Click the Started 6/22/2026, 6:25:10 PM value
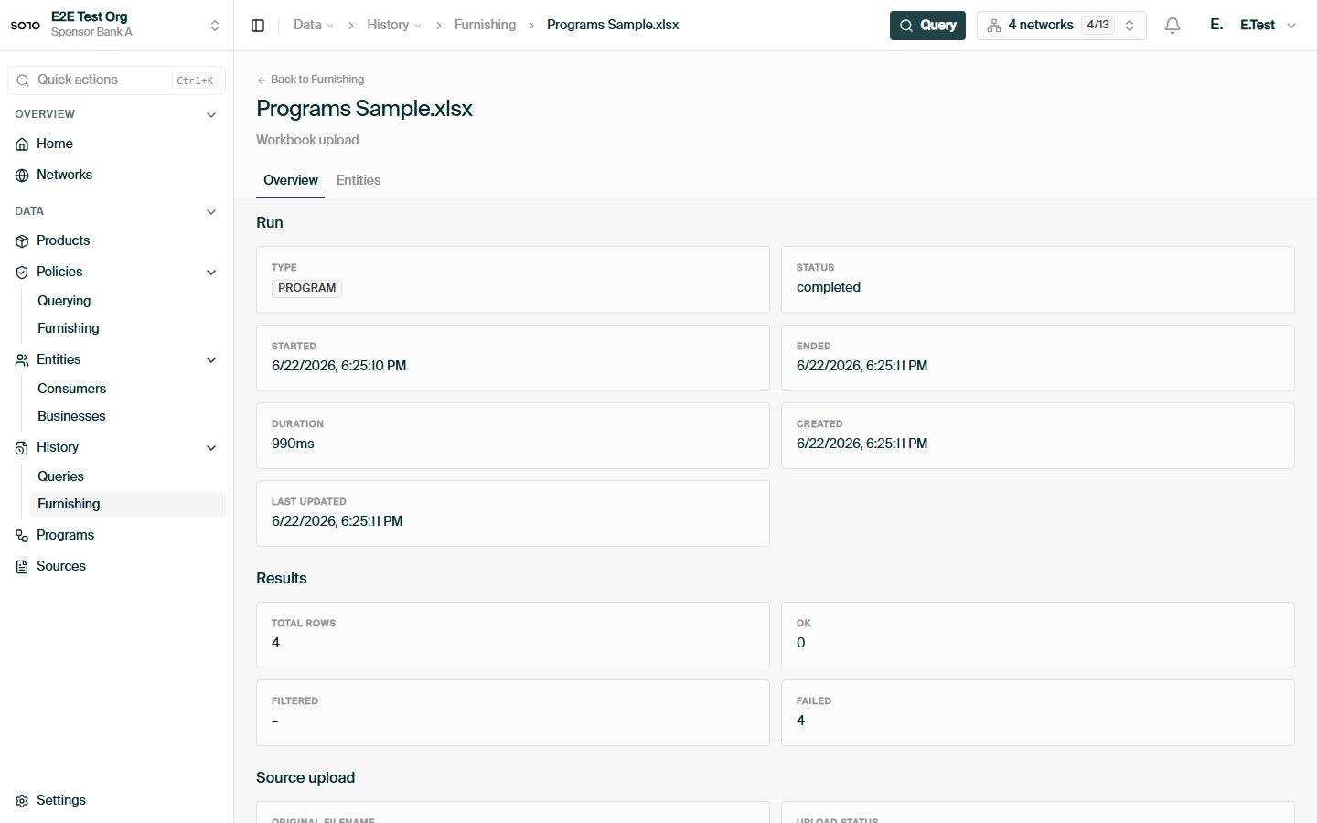The image size is (1317, 823). tap(338, 366)
